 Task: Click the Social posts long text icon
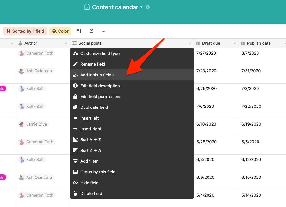[74, 43]
